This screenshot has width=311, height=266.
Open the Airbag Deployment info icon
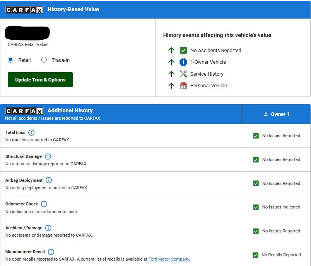click(x=49, y=180)
